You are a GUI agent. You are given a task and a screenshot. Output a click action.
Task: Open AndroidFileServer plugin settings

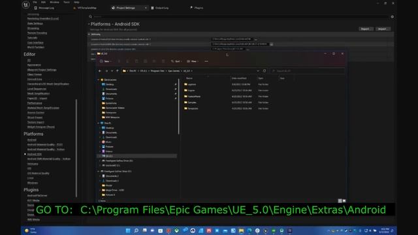[x=37, y=196]
